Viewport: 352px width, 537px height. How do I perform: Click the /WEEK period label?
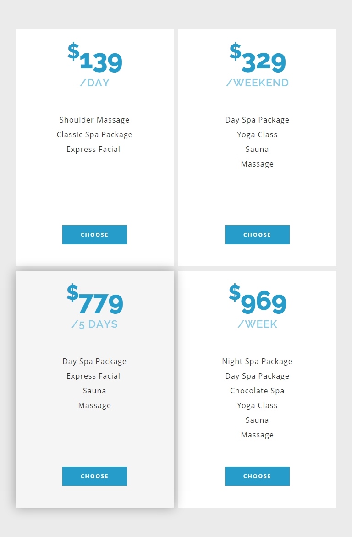click(257, 324)
